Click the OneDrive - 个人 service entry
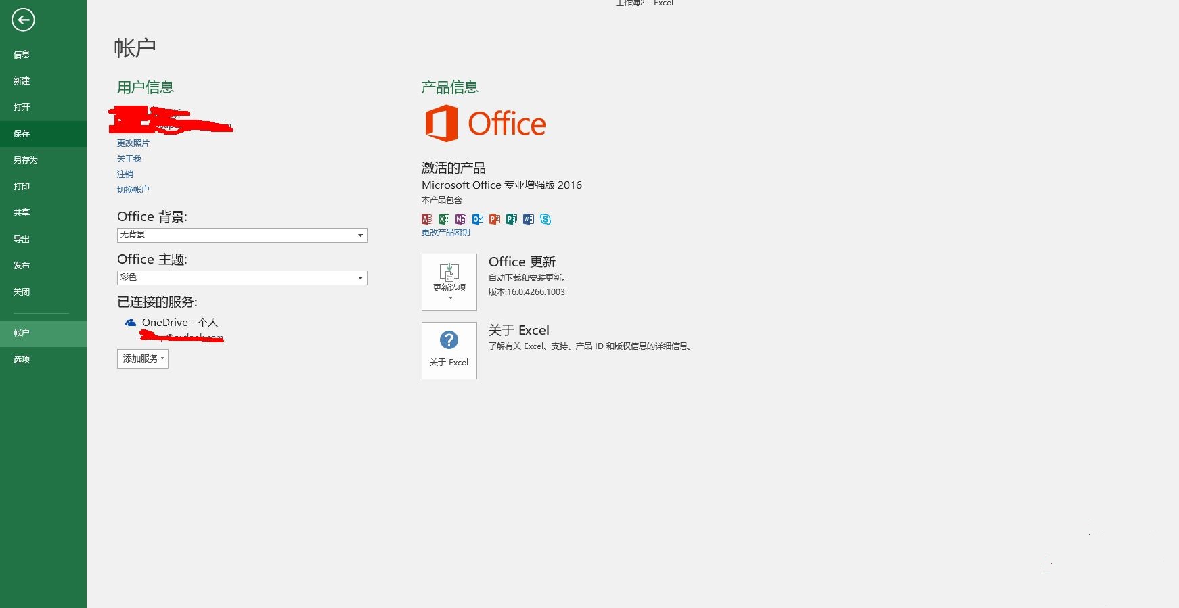 pos(180,323)
